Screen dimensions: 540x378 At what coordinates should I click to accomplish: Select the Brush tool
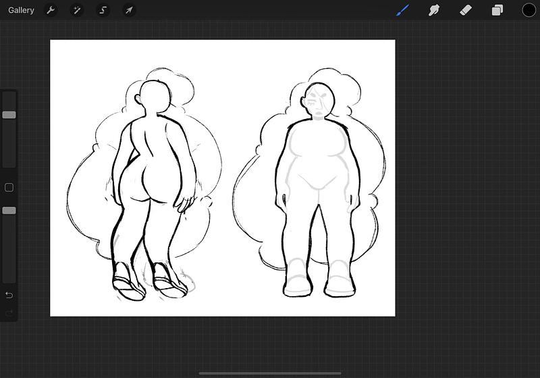pos(402,10)
